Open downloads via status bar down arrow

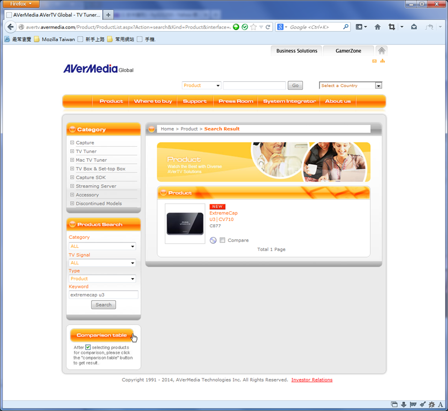[x=404, y=404]
